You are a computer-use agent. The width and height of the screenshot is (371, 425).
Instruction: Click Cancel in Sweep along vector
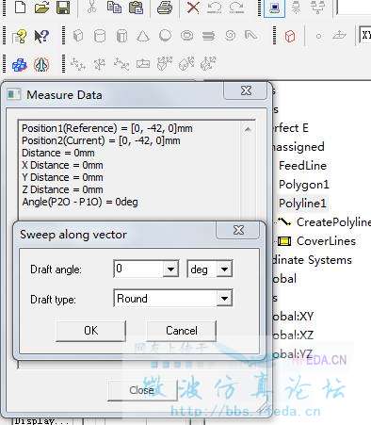coord(182,331)
